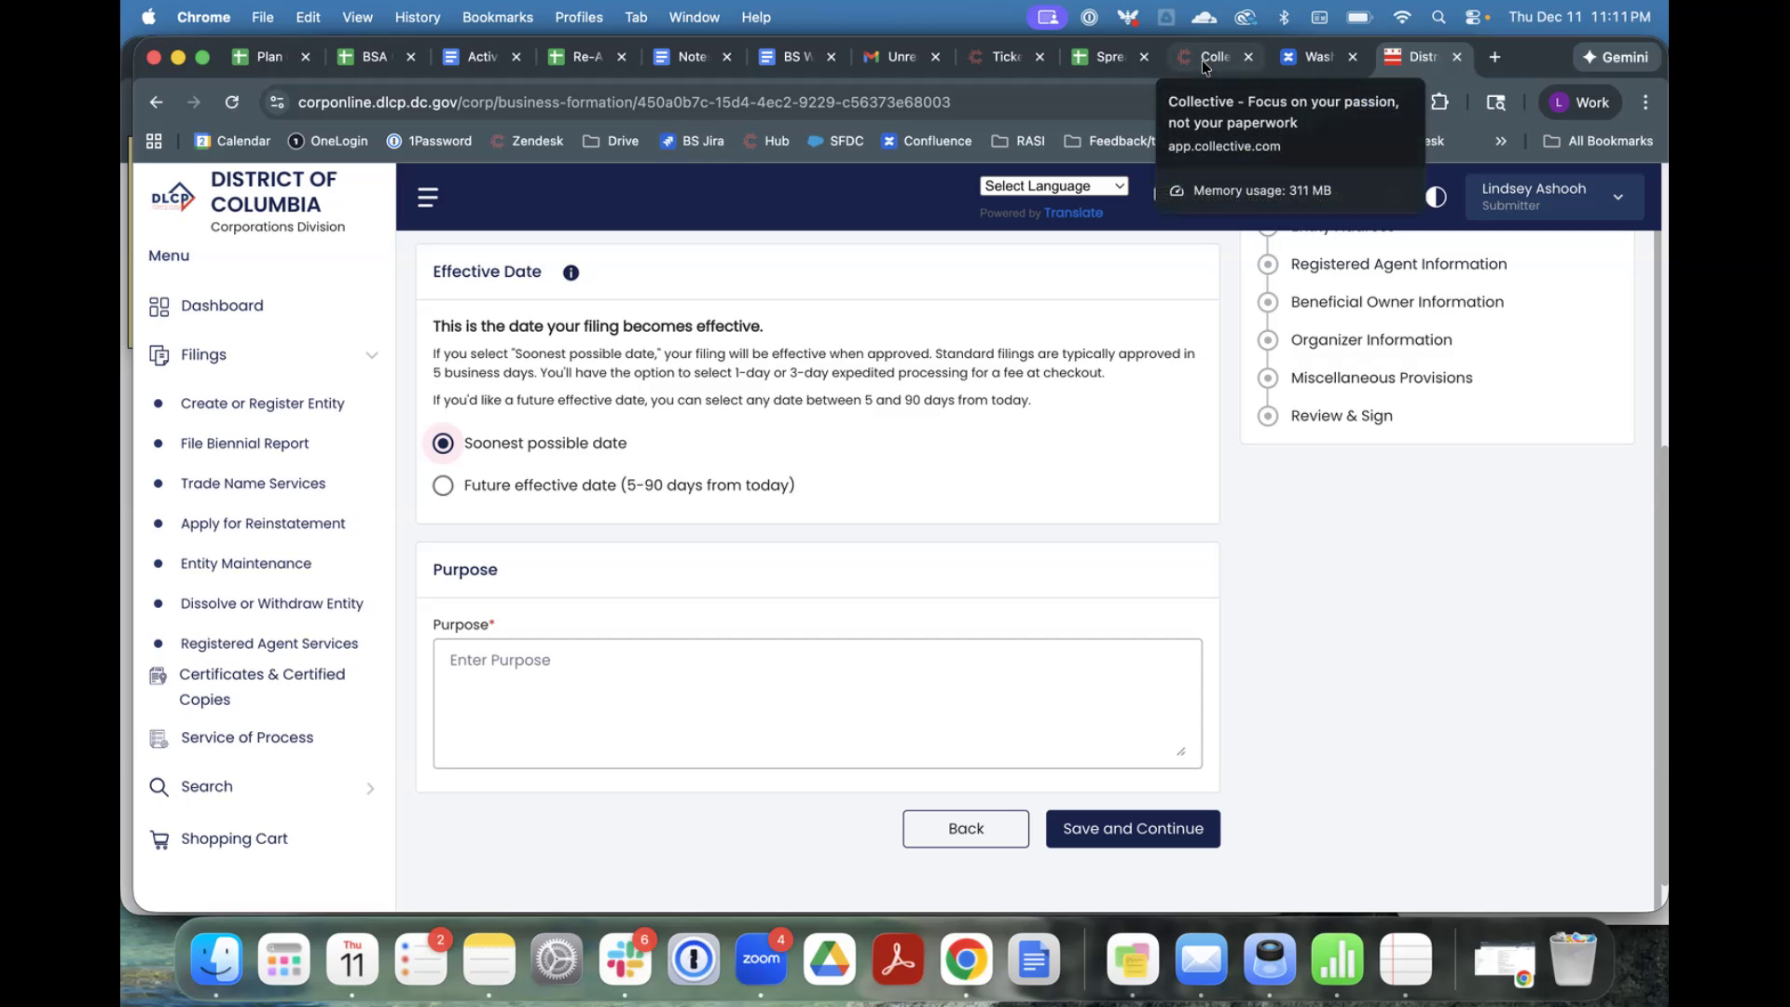Viewport: 1790px width, 1007px height.
Task: Open the hamburger menu icon in header
Action: click(x=428, y=197)
